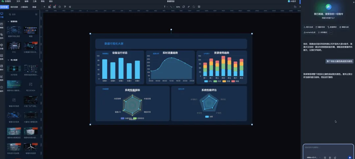
Task: Click the page icon in top toolbar
Action: pyautogui.click(x=194, y=7)
